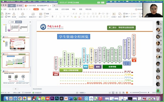Viewport: 164px width, 102px height.
Task: Start slideshow from current slide
Action: pos(23,15)
